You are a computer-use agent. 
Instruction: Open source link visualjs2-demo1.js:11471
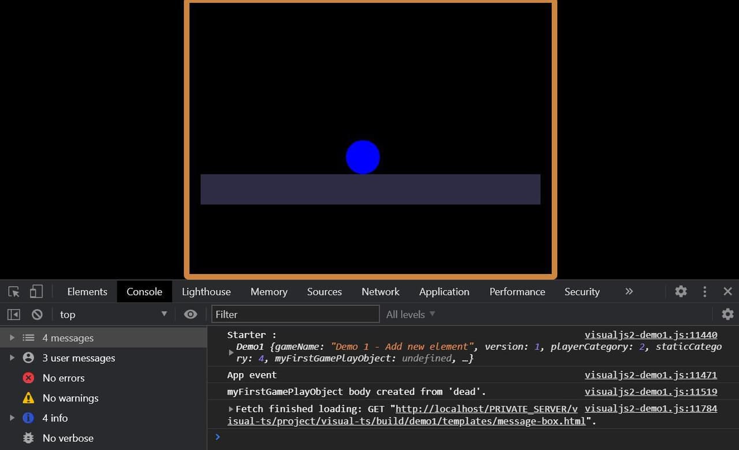tap(651, 375)
